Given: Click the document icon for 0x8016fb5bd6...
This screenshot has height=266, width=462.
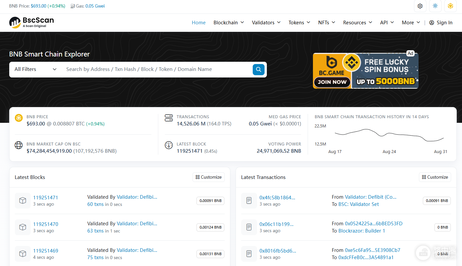Looking at the screenshot, I should click(x=249, y=254).
